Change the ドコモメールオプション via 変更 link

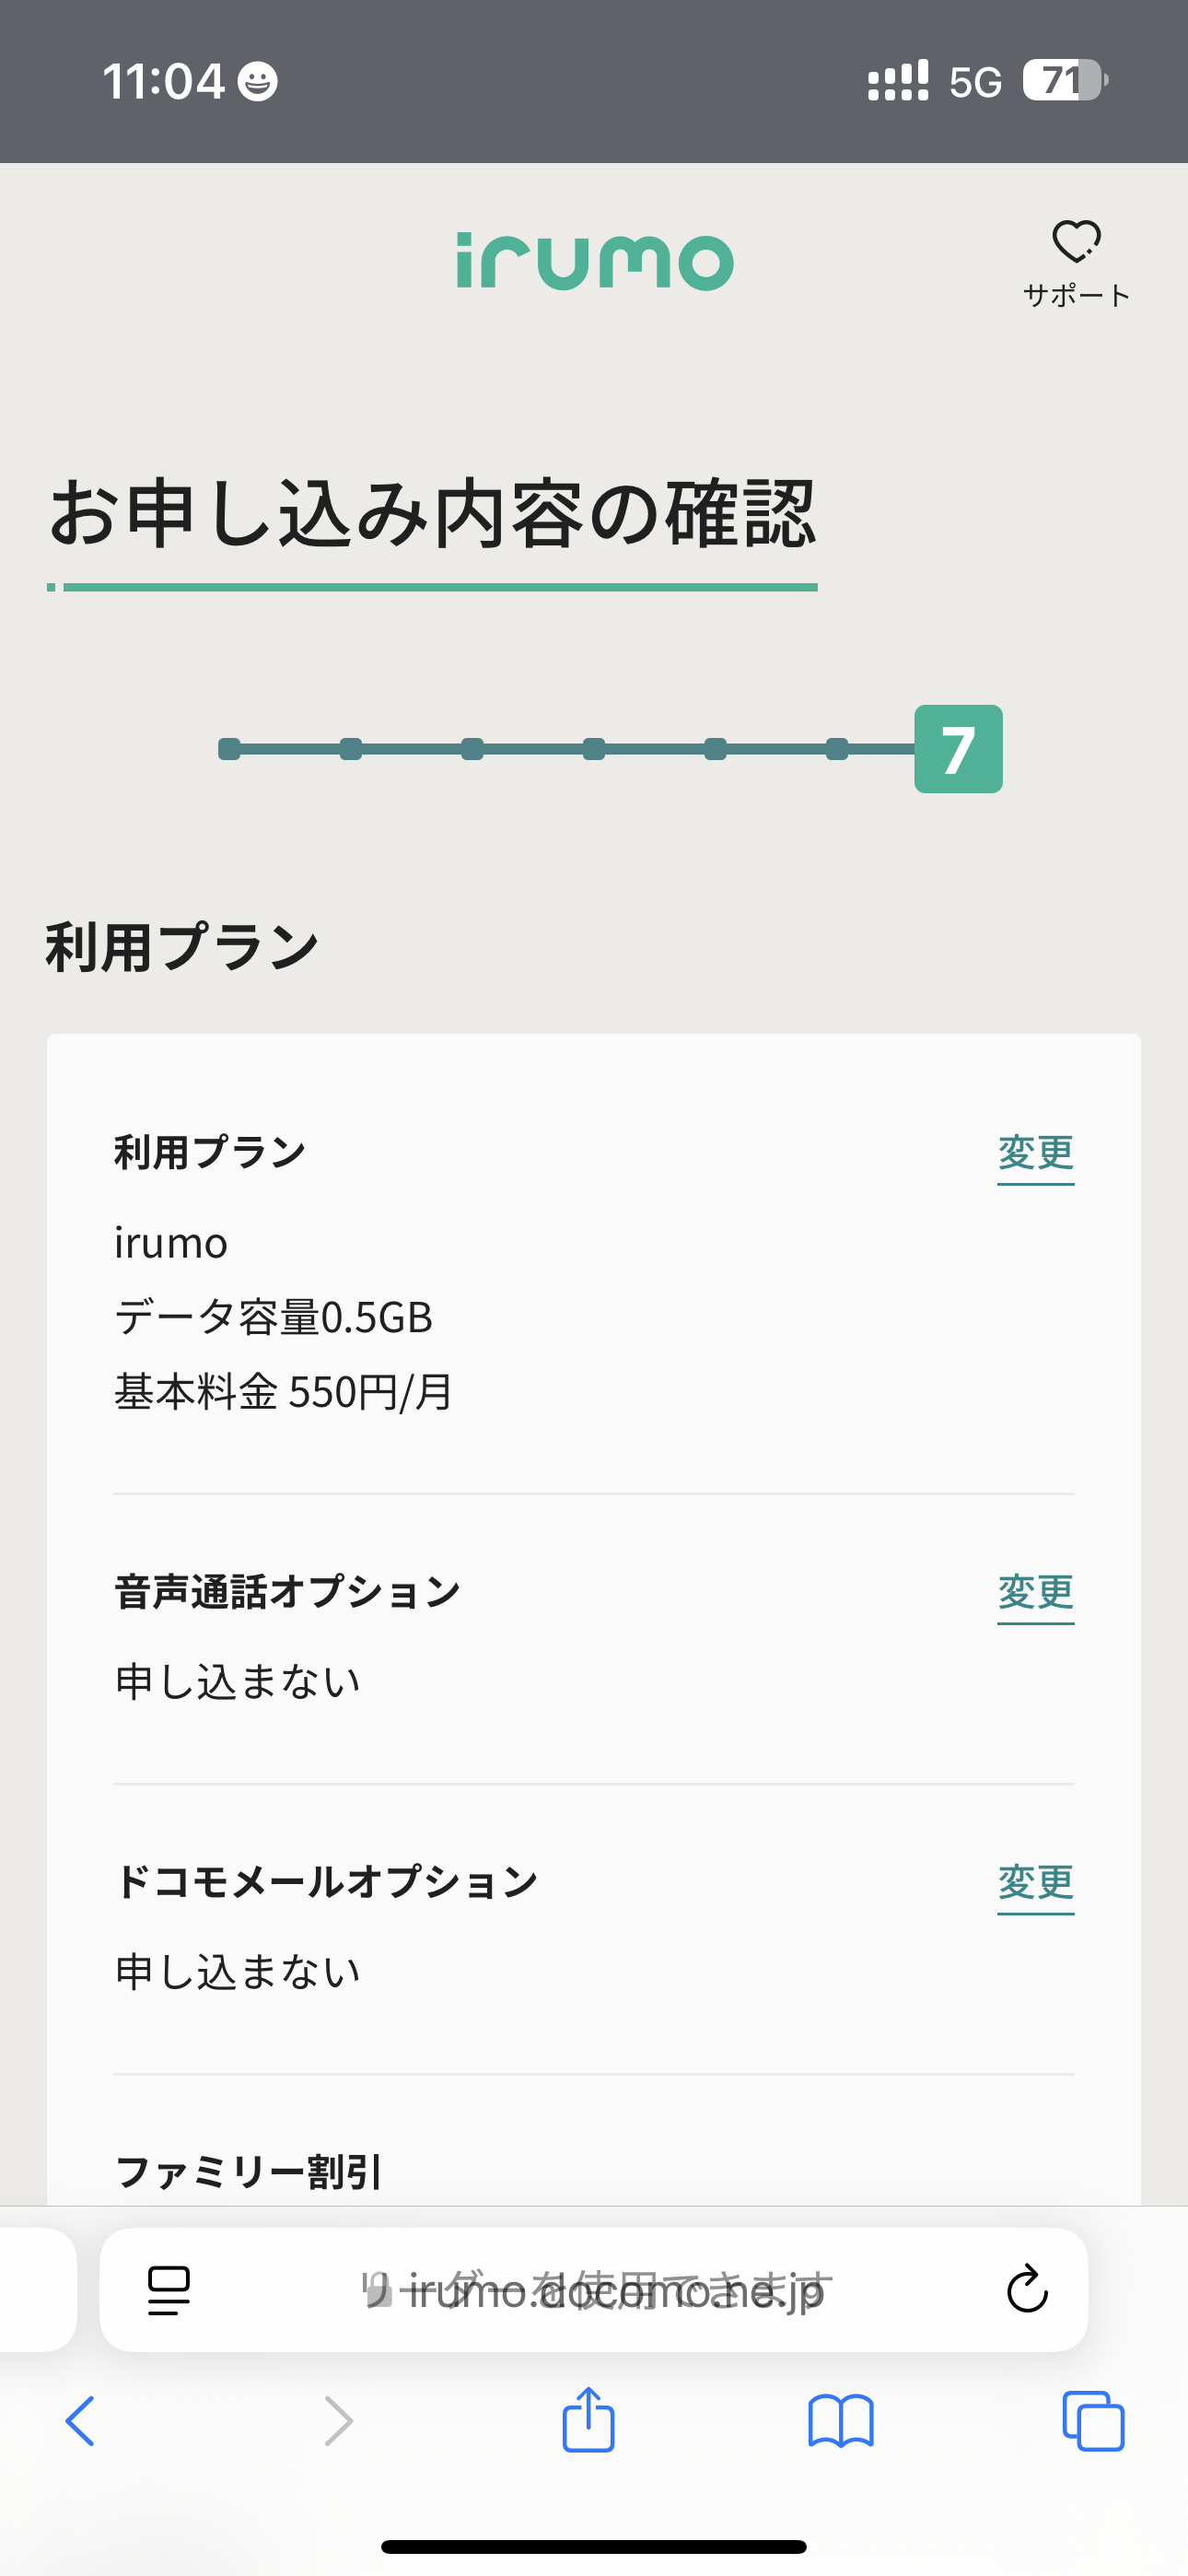click(x=1035, y=1882)
